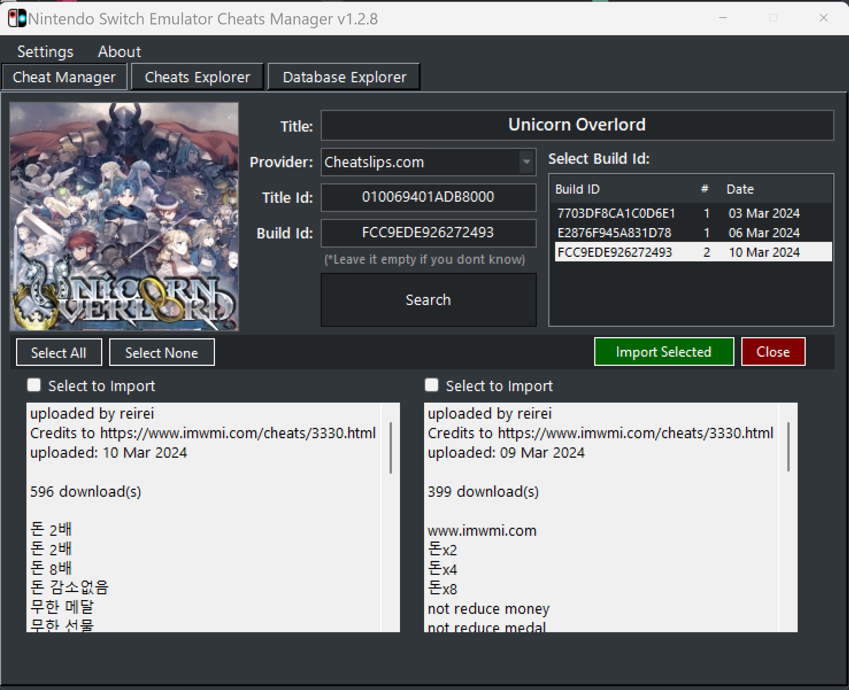Viewport: 849px width, 690px height.
Task: Open the Settings menu
Action: click(45, 52)
